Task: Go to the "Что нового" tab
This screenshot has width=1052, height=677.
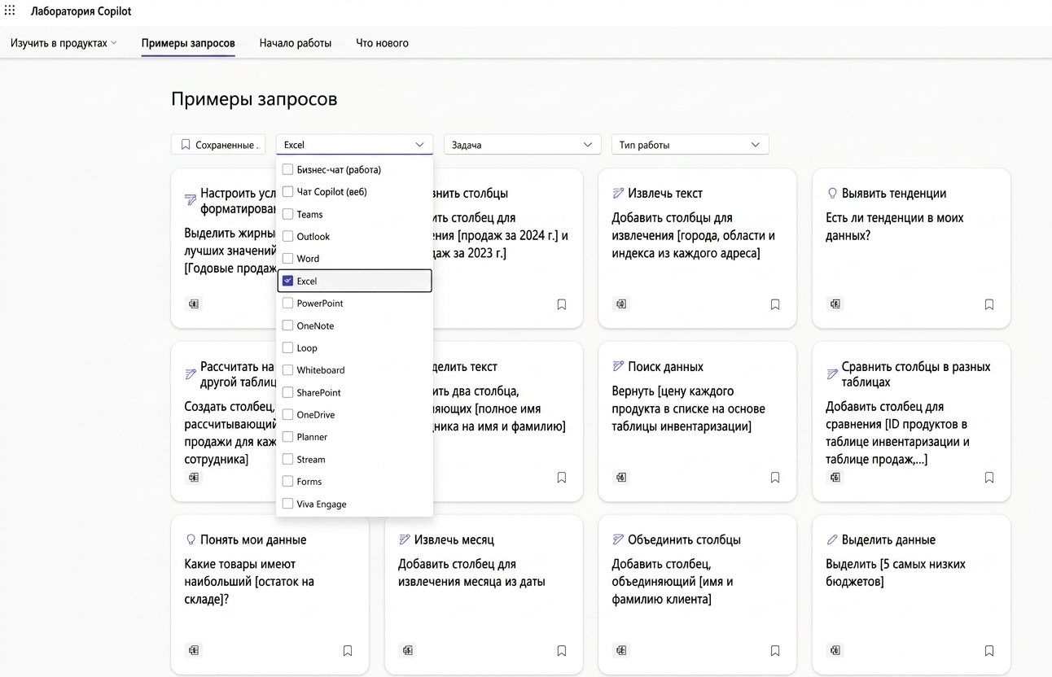Action: tap(382, 43)
